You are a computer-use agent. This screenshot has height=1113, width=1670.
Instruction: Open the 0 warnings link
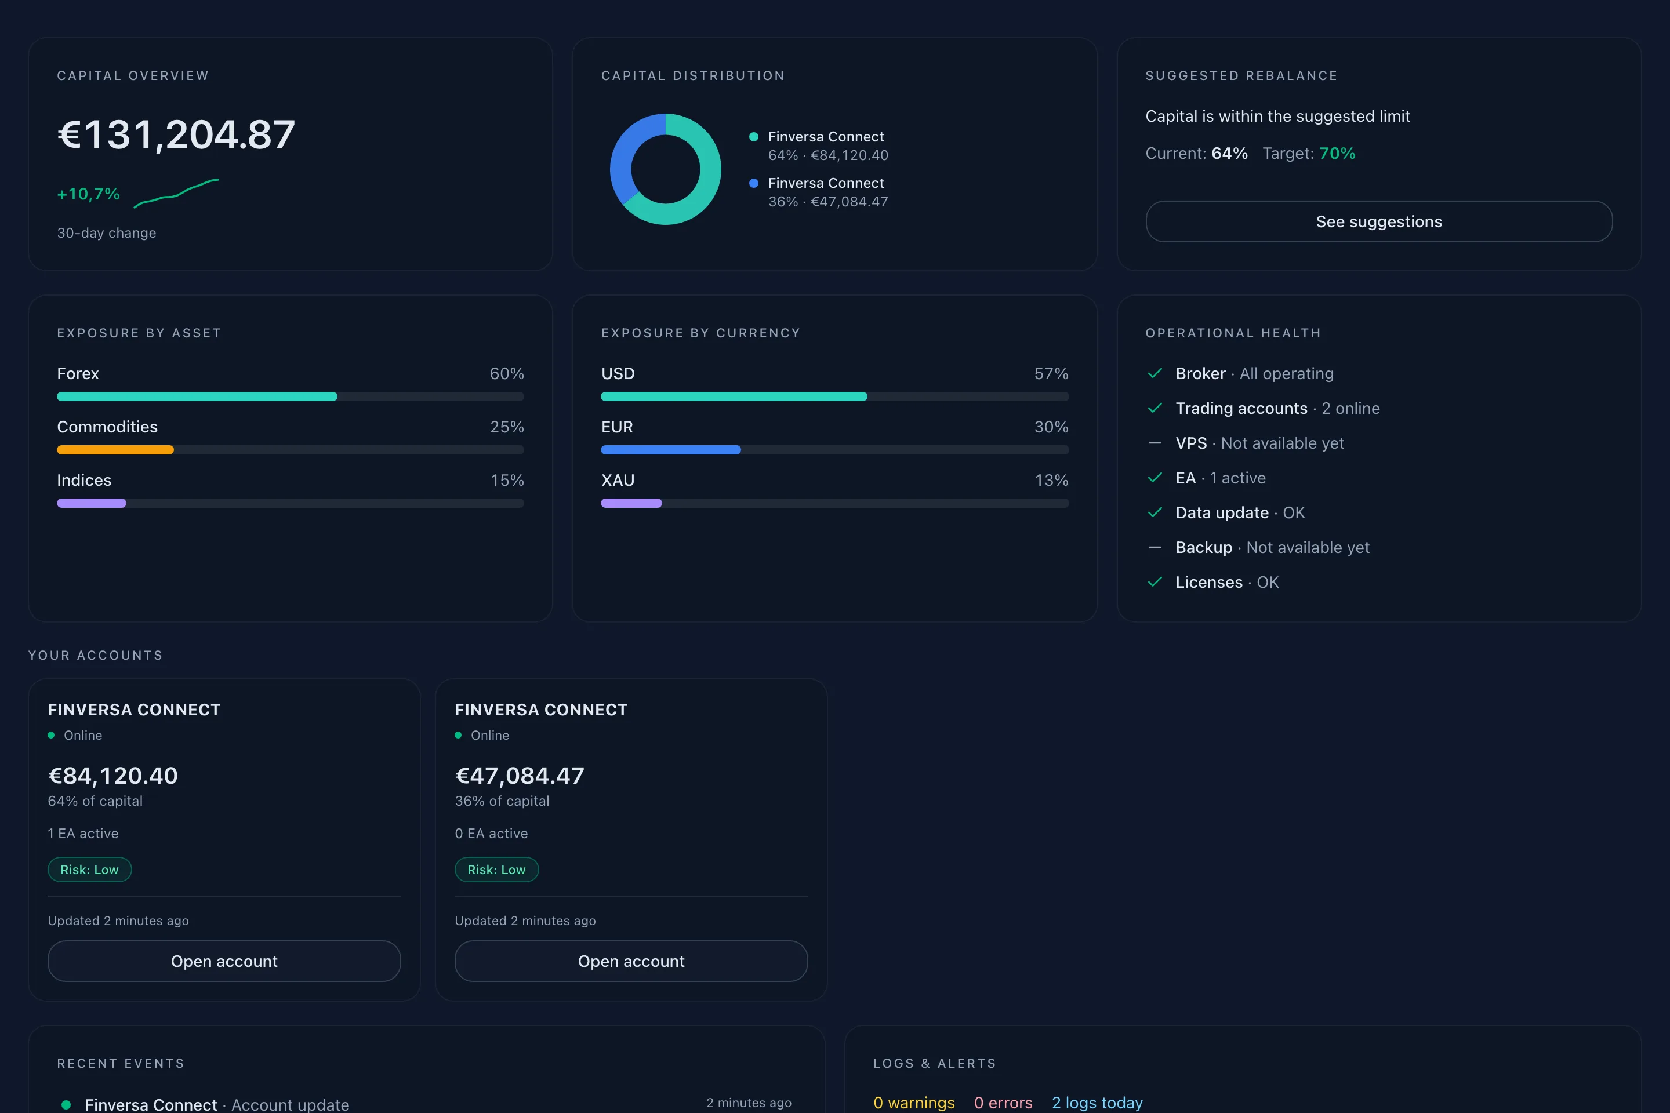[x=914, y=1103]
